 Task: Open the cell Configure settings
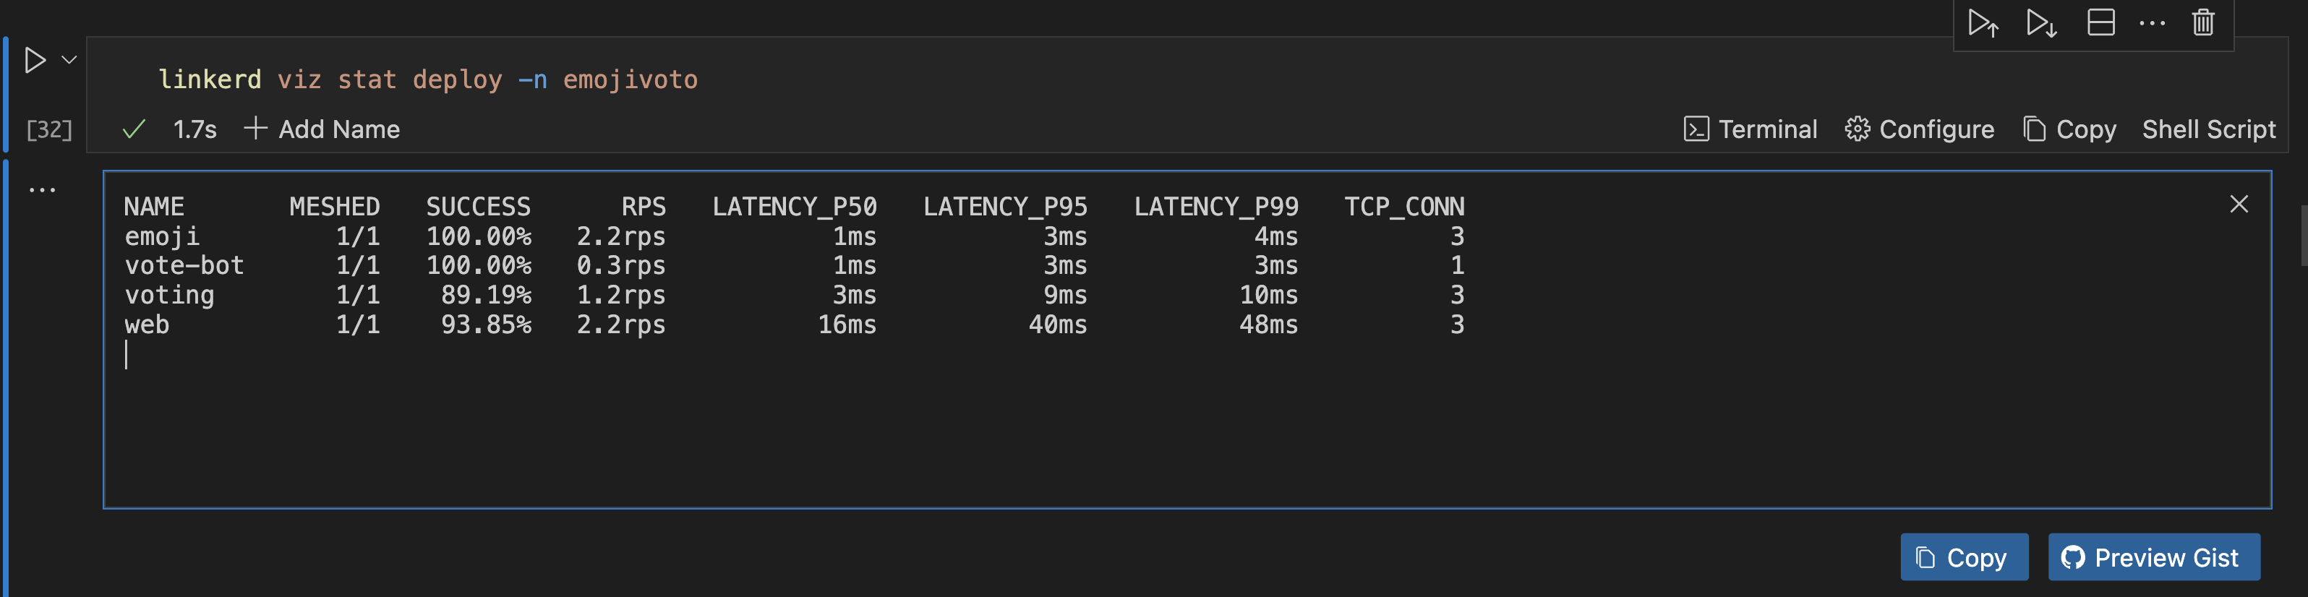click(x=1920, y=130)
